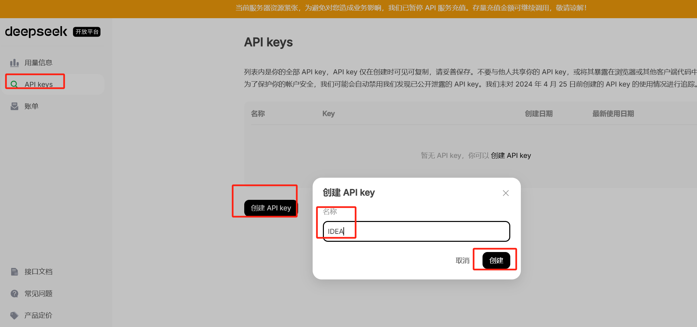Click the 开放平台 badge

[x=87, y=32]
